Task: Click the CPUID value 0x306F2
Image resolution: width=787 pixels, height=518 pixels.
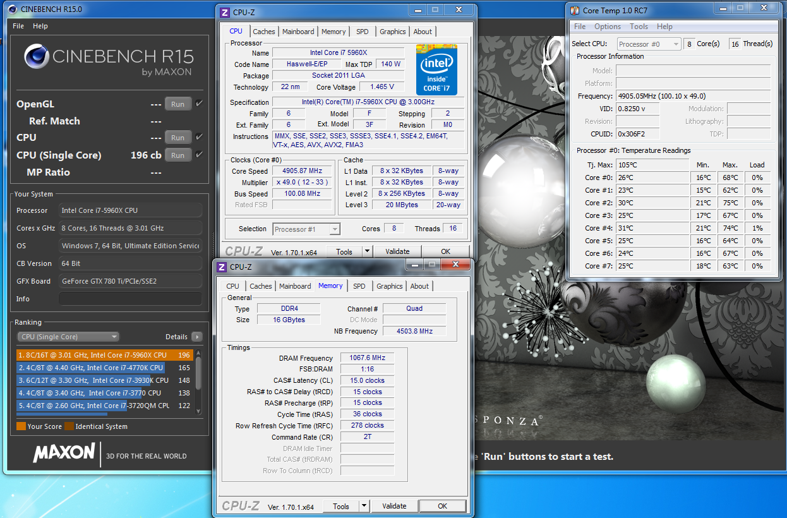Action: 637,134
